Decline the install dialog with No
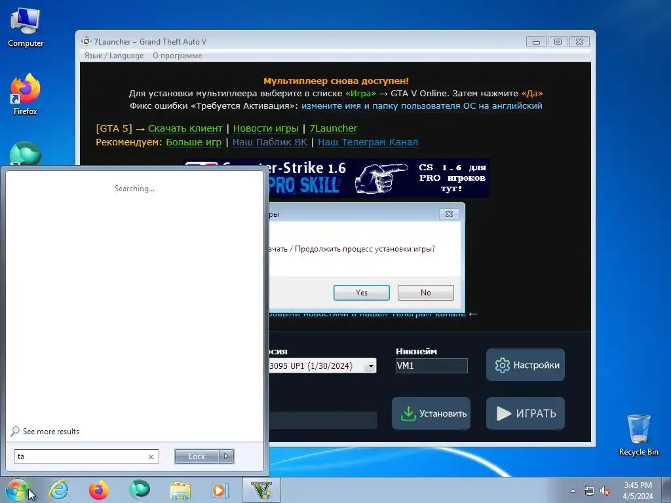The width and height of the screenshot is (671, 503). click(x=426, y=293)
